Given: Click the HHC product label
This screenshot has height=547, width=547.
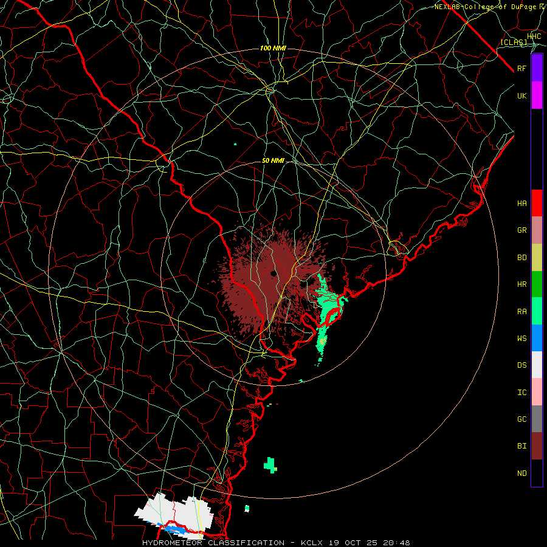Looking at the screenshot, I should (534, 36).
